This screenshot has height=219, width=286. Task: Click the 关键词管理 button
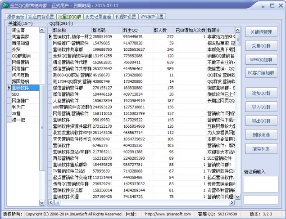[x=261, y=32]
